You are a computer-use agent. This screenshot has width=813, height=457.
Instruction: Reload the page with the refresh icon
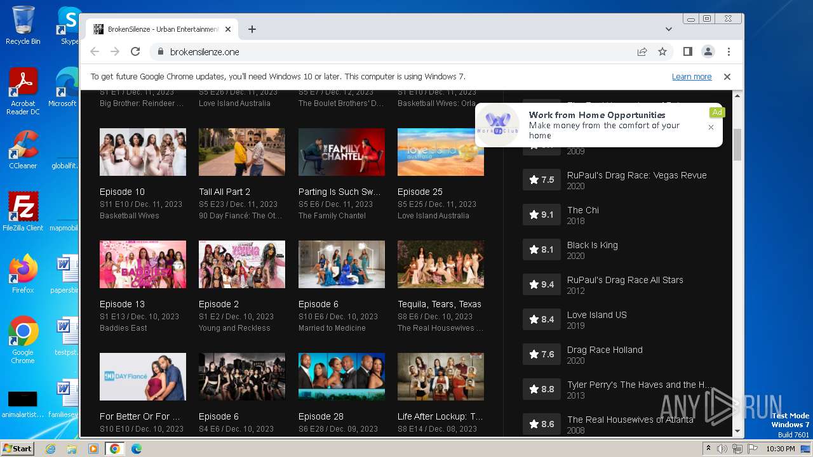point(135,51)
